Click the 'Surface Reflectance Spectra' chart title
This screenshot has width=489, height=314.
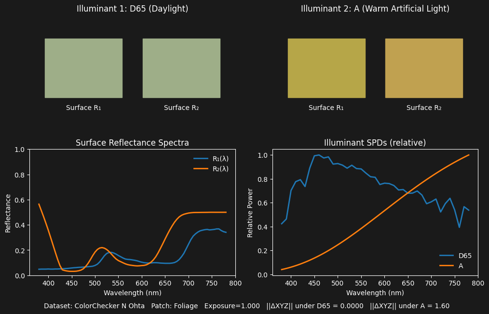click(133, 143)
